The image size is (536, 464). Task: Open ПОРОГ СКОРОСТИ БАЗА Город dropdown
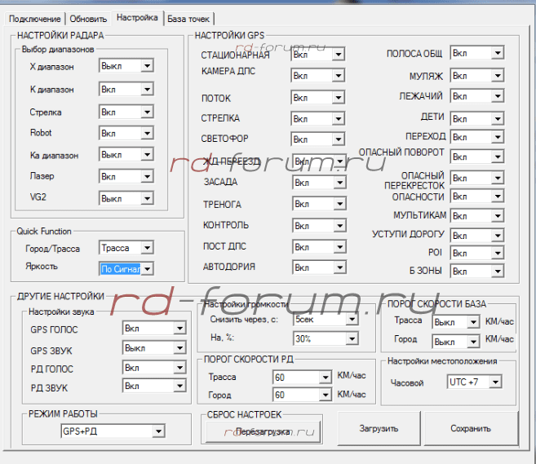tap(456, 342)
